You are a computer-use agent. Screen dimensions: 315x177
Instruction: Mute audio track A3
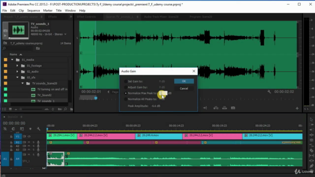(x=29, y=149)
